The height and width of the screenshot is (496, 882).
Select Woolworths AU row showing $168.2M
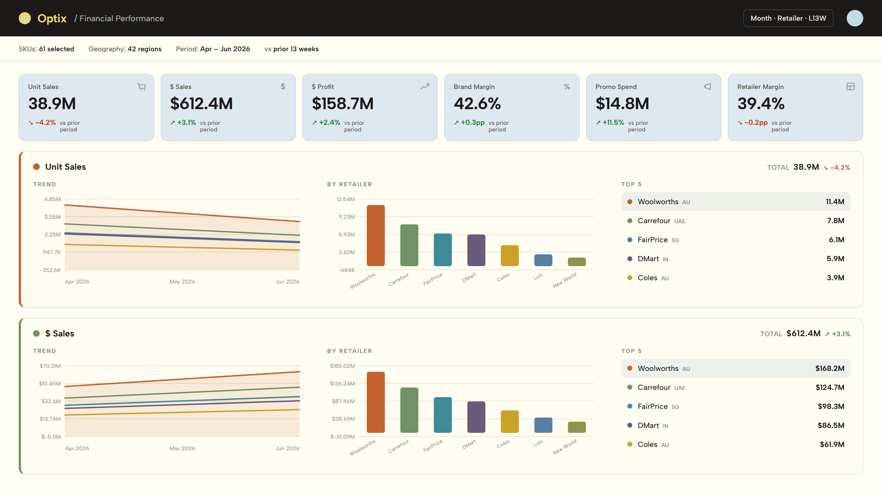tap(735, 368)
